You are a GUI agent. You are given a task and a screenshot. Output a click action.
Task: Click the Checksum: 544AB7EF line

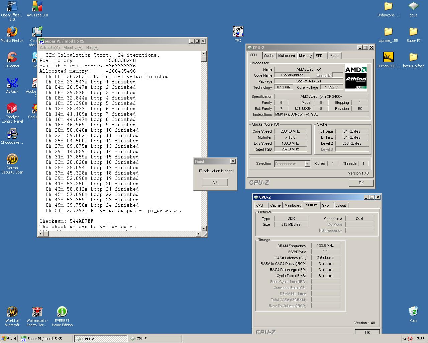[67, 221]
